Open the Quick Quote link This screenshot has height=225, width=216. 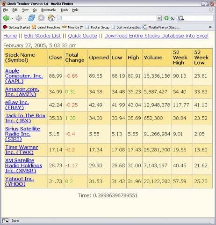[x=83, y=36]
